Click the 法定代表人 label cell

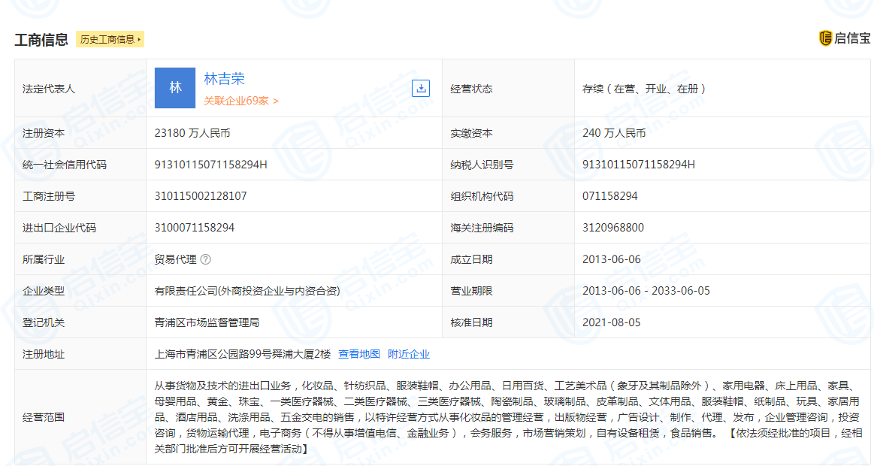point(80,88)
